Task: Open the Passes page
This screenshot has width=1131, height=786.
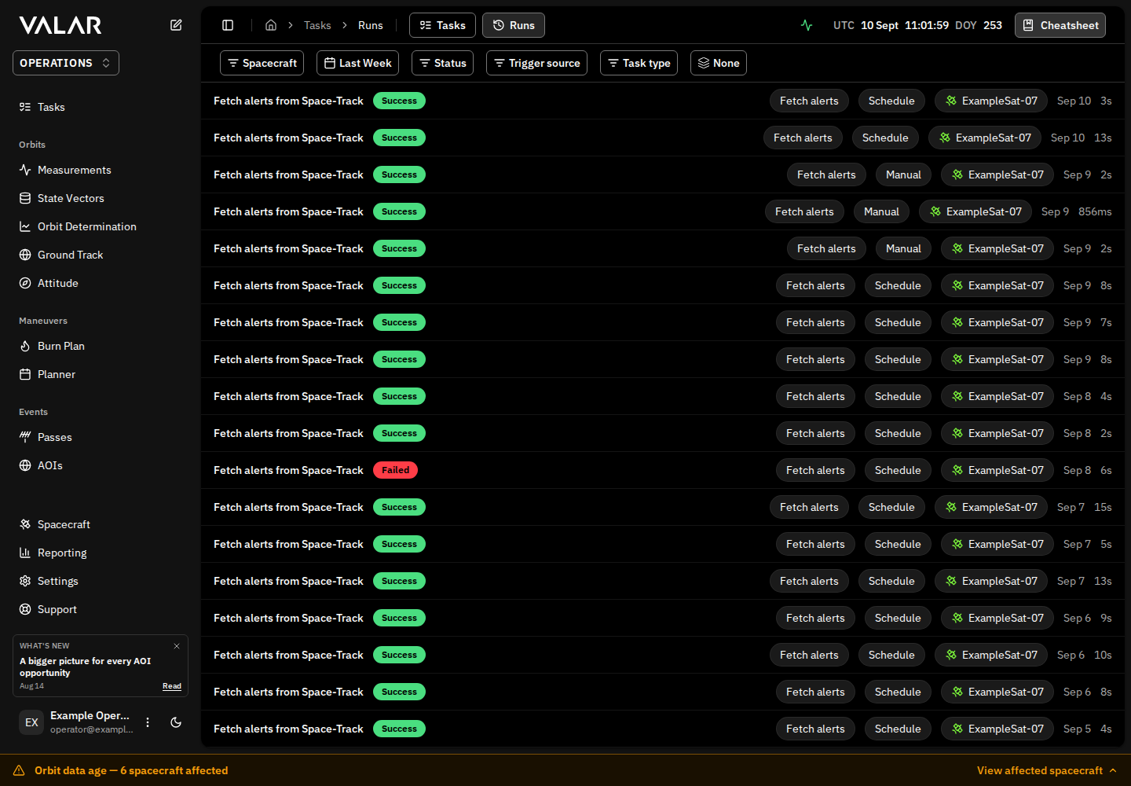Action: coord(101,437)
